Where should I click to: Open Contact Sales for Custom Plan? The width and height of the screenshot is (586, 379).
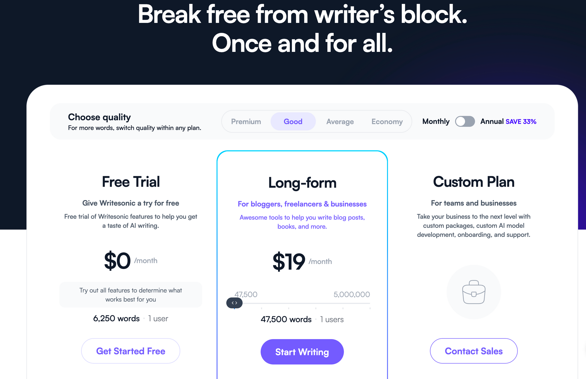coord(474,351)
